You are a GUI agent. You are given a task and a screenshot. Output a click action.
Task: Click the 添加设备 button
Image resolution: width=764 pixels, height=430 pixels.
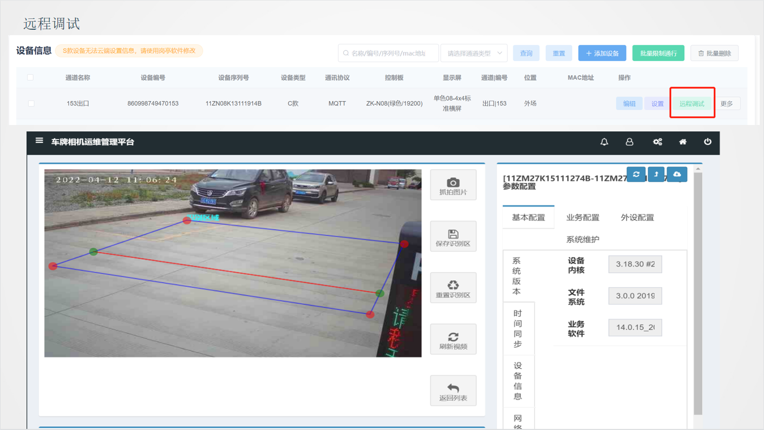tap(602, 53)
